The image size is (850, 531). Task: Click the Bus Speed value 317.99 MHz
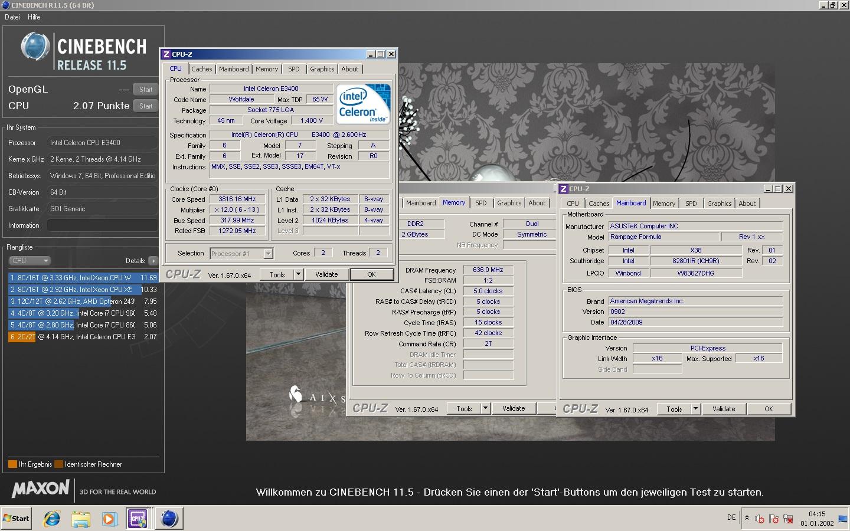pos(237,221)
